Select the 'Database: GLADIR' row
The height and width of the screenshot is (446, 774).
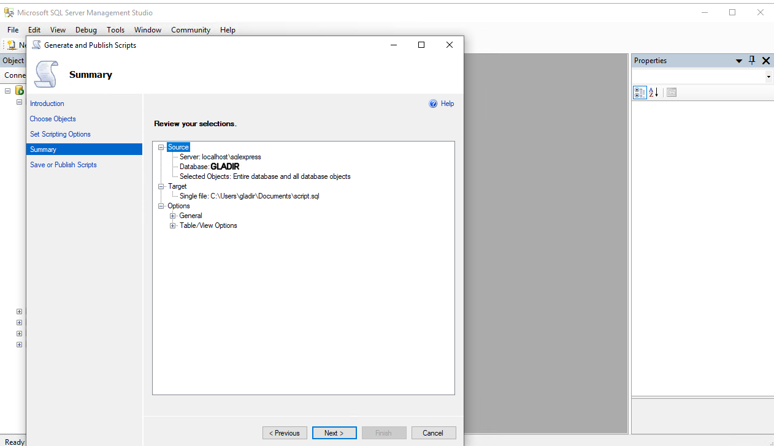pyautogui.click(x=209, y=167)
